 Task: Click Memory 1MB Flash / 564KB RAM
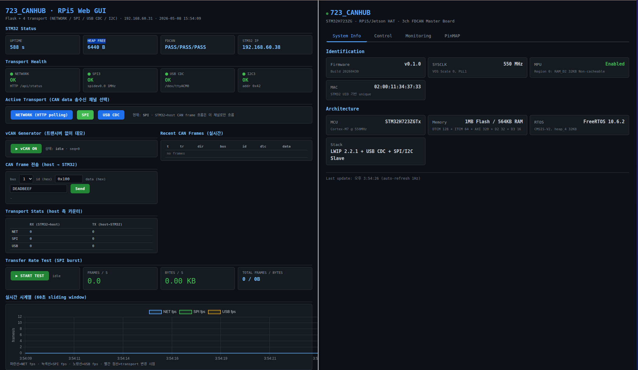coord(494,122)
